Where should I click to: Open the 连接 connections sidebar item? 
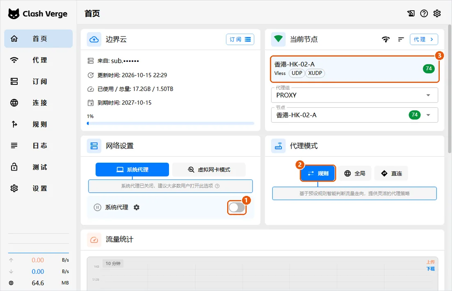point(38,102)
